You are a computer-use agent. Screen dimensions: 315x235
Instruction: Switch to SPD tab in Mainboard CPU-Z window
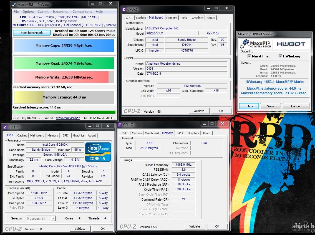pyautogui.click(x=184, y=18)
